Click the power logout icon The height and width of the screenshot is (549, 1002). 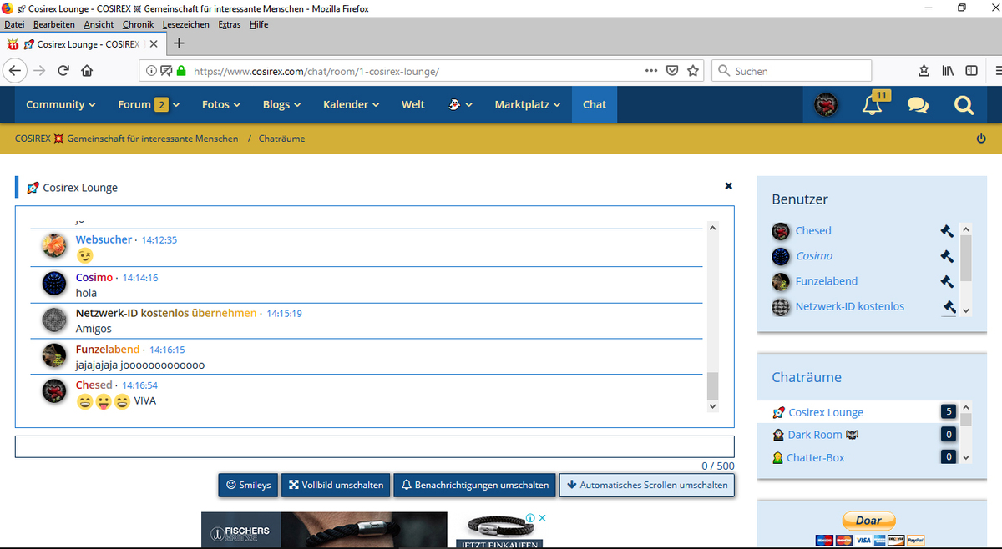(x=981, y=139)
